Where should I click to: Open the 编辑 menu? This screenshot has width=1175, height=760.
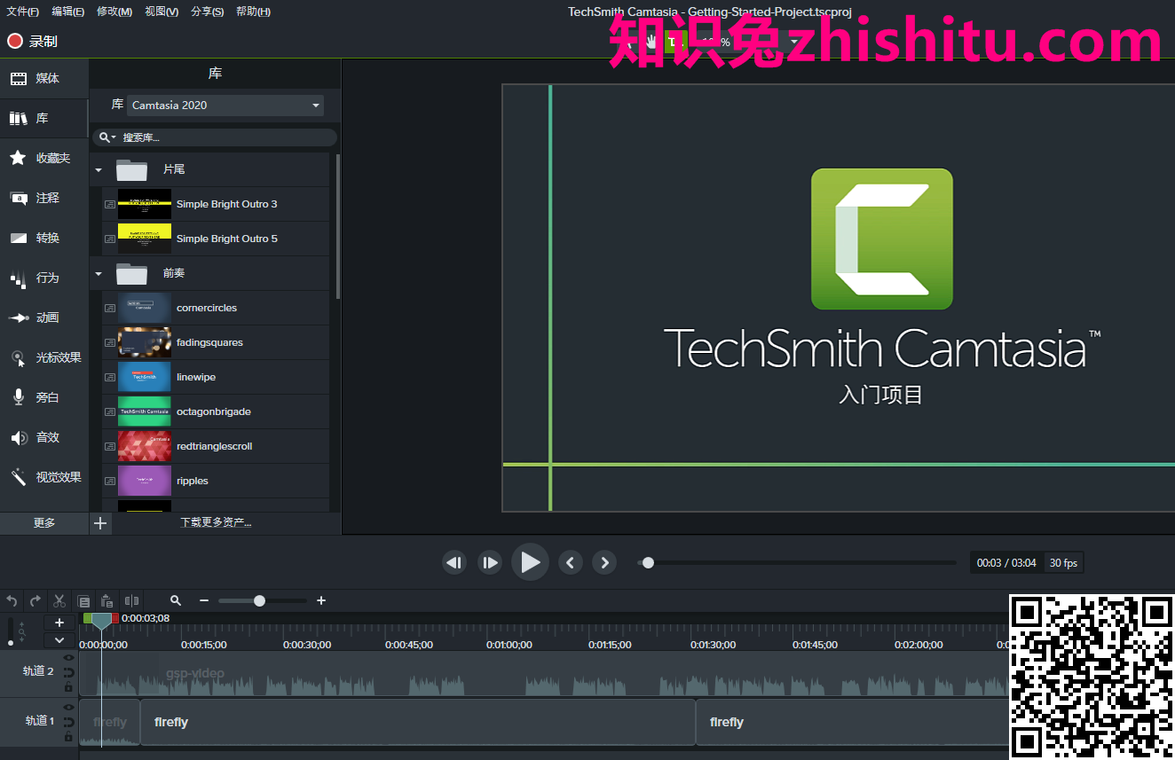(67, 12)
